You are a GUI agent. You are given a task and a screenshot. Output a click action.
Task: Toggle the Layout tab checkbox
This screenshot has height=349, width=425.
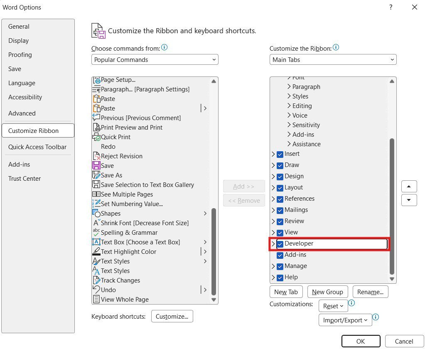[280, 188]
